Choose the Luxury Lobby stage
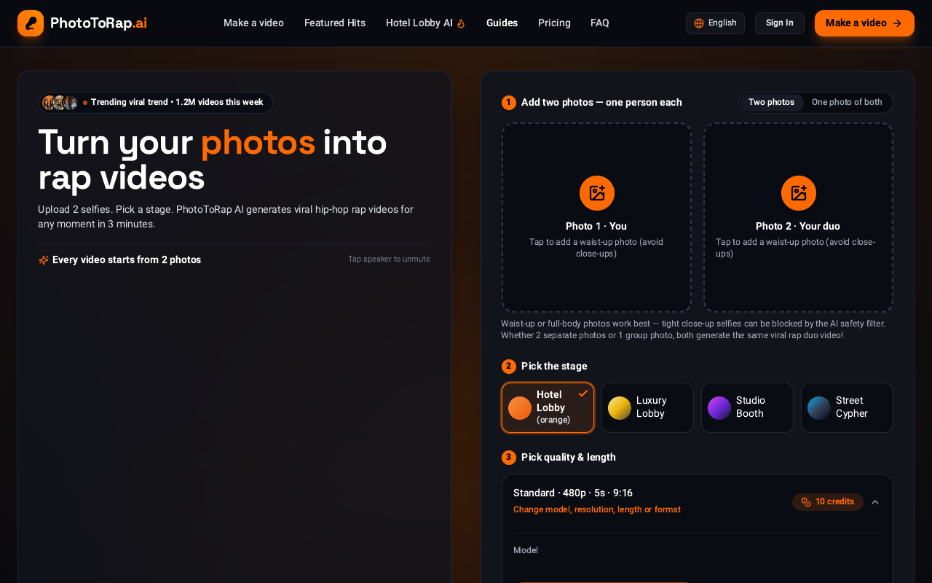 pyautogui.click(x=647, y=408)
